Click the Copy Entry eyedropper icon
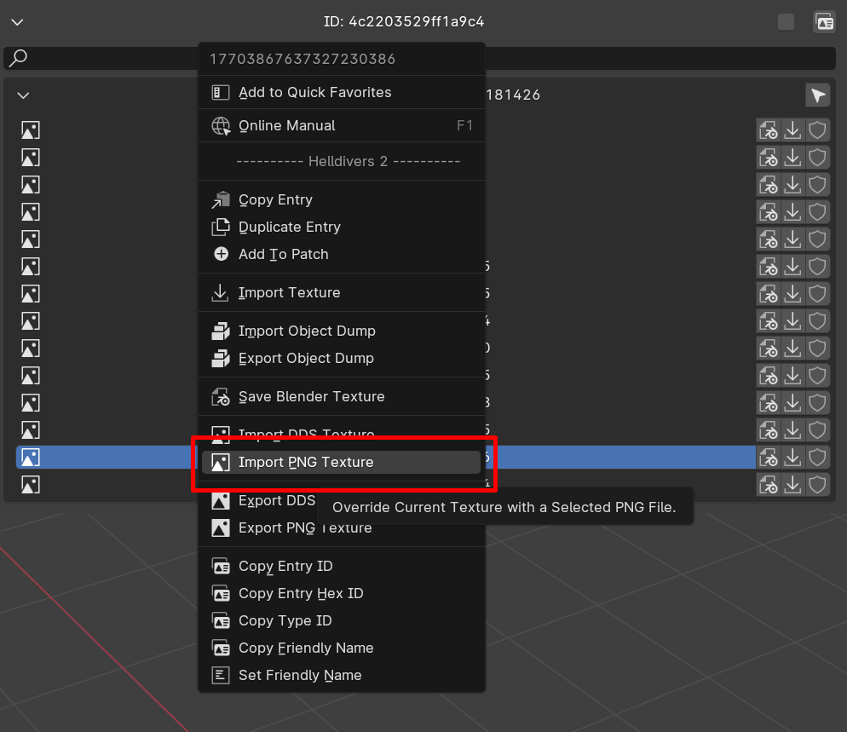Image resolution: width=847 pixels, height=732 pixels. (x=221, y=199)
